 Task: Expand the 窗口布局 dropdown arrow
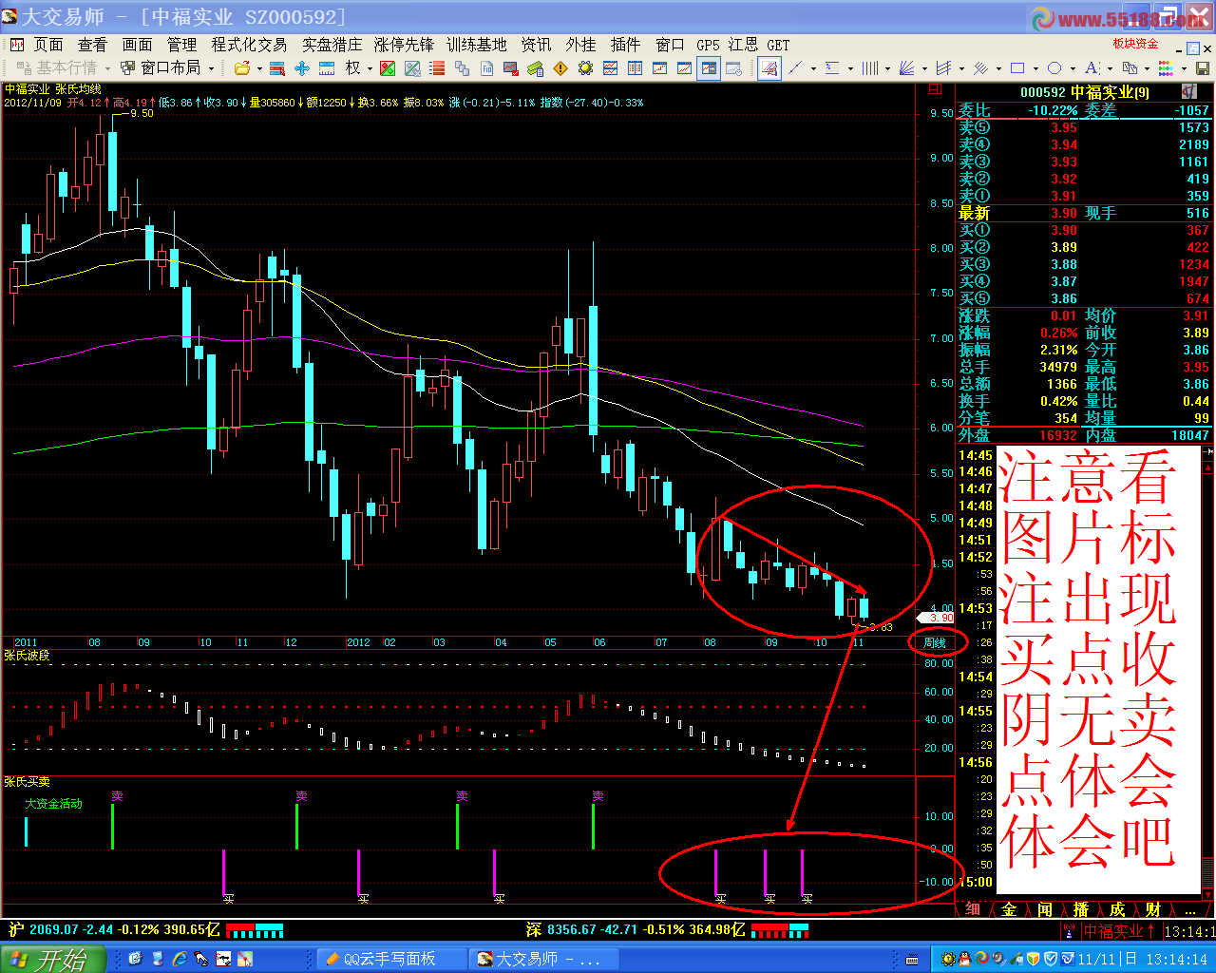211,68
